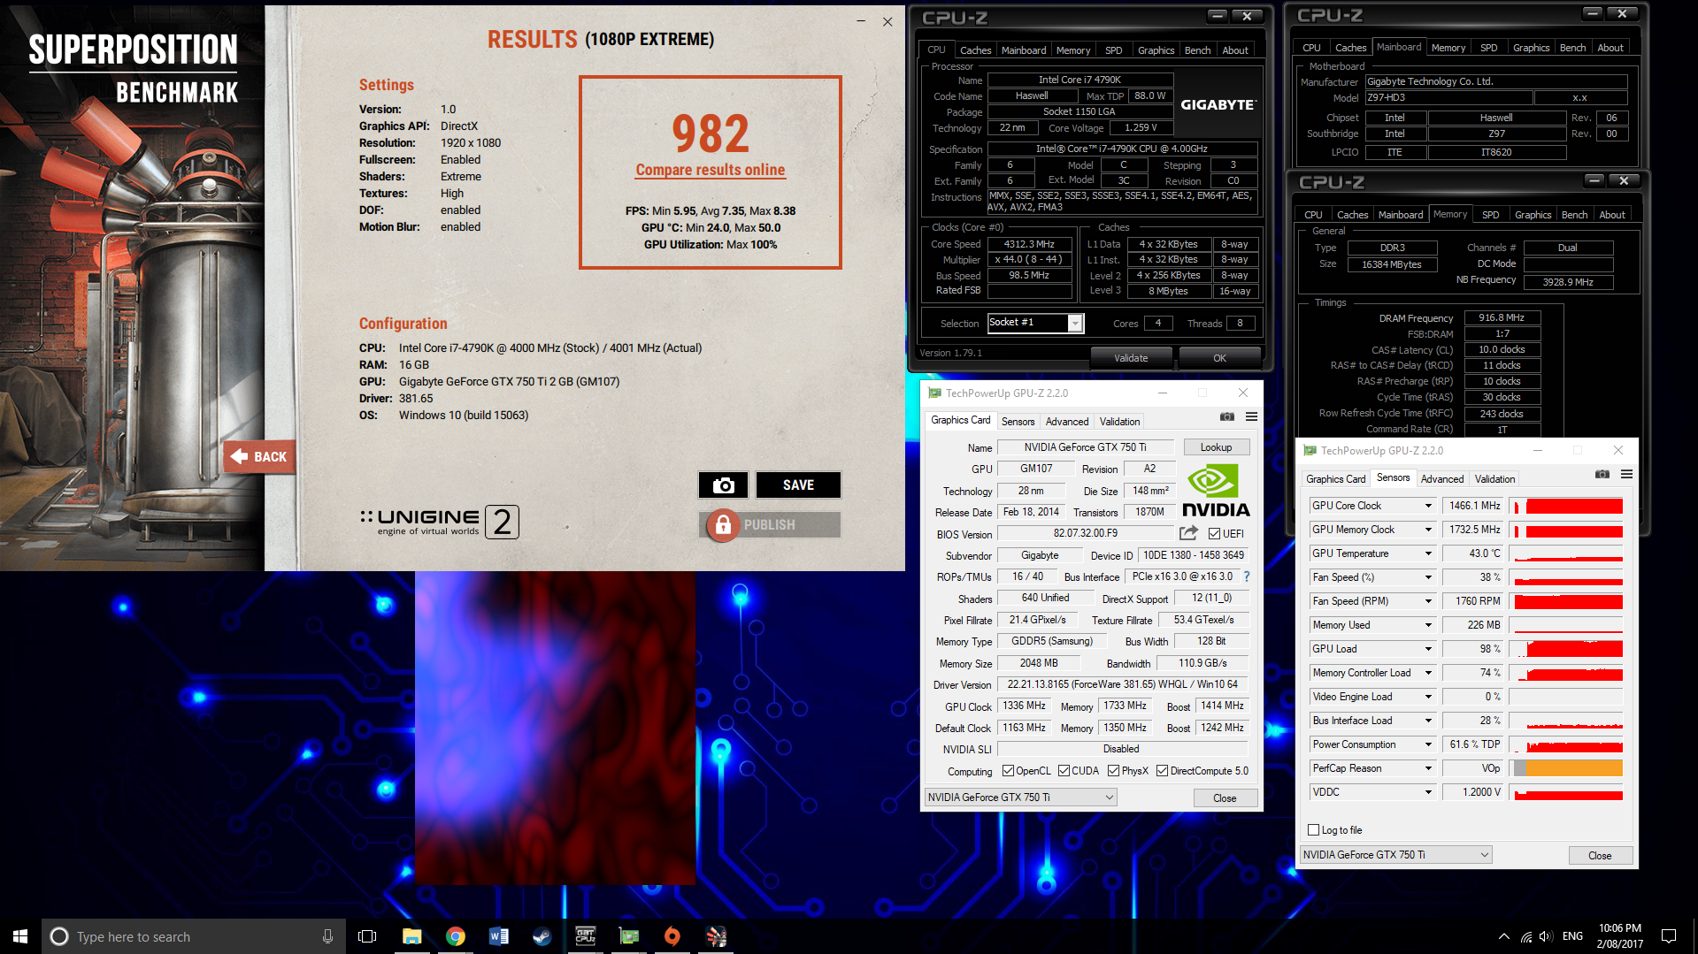
Task: Click the camera screenshot button in Superposition
Action: click(723, 485)
